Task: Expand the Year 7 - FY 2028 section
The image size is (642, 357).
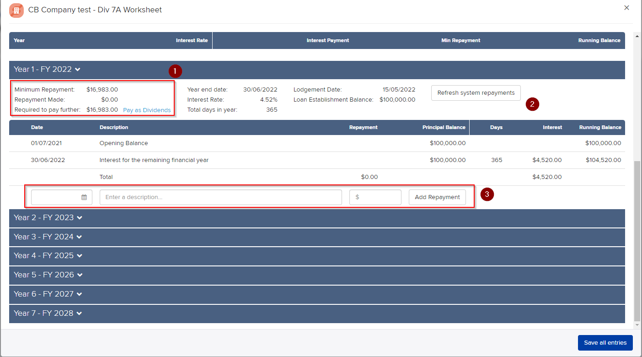Action: tap(48, 314)
